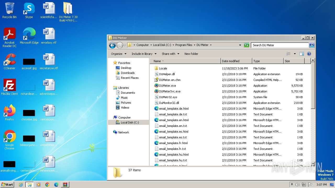Open the Skype desktop shortcut

pos(29,10)
